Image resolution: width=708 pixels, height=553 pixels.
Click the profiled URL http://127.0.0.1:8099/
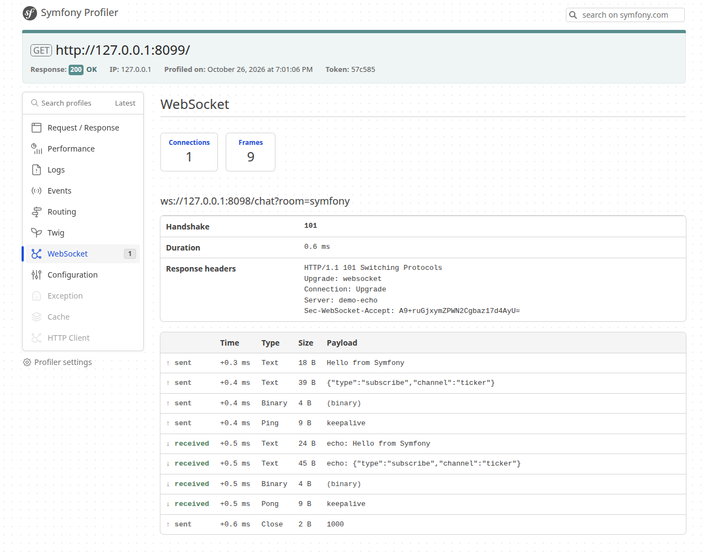tap(123, 50)
